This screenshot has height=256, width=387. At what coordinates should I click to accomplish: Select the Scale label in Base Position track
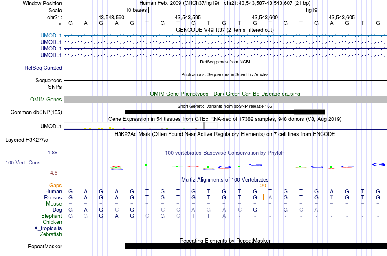(55, 10)
